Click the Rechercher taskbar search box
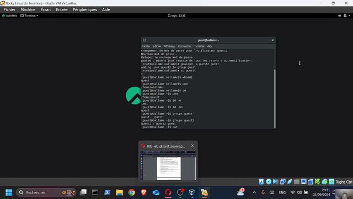This screenshot has height=199, width=353. pos(46,192)
